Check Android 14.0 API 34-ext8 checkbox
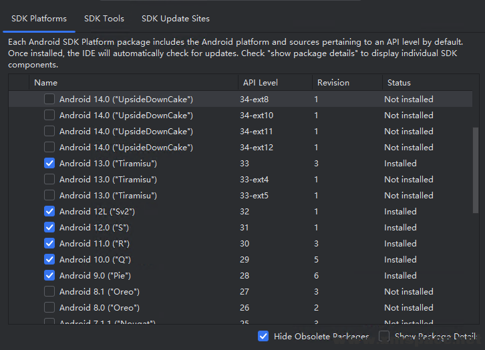485x350 pixels. 49,99
